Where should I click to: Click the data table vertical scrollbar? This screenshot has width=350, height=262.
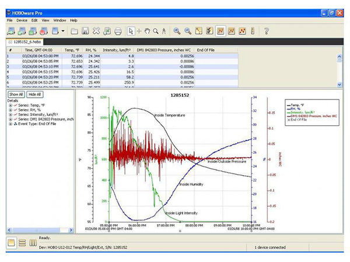click(340, 70)
